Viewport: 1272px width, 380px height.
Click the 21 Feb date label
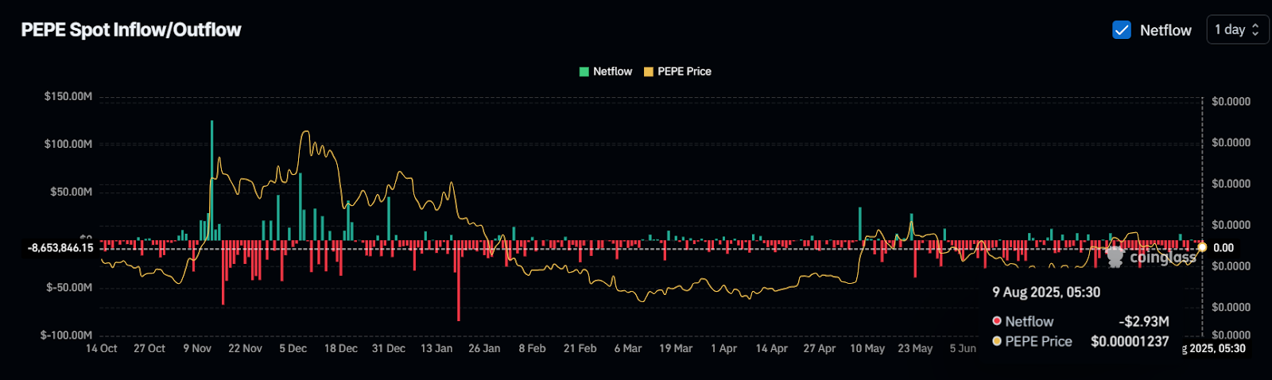pos(580,348)
